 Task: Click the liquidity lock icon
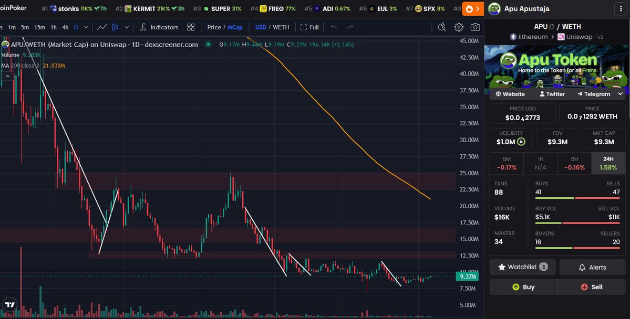521,142
